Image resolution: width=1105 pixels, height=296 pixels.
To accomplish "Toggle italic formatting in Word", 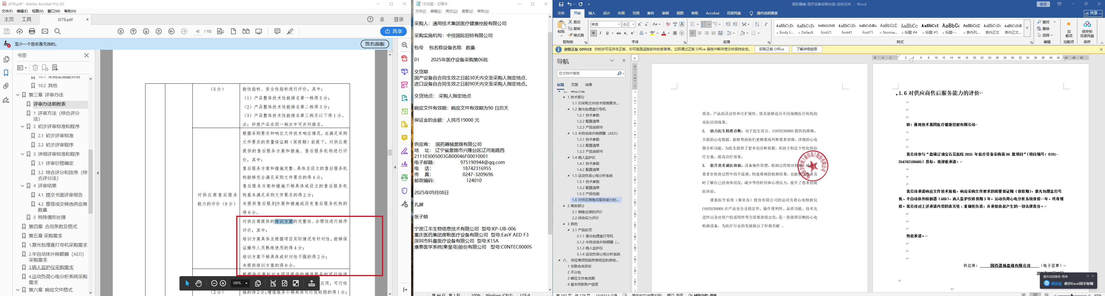I will pyautogui.click(x=600, y=33).
